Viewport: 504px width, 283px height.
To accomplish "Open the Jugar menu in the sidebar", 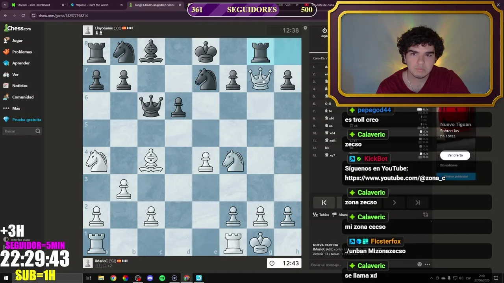I will tap(13, 40).
